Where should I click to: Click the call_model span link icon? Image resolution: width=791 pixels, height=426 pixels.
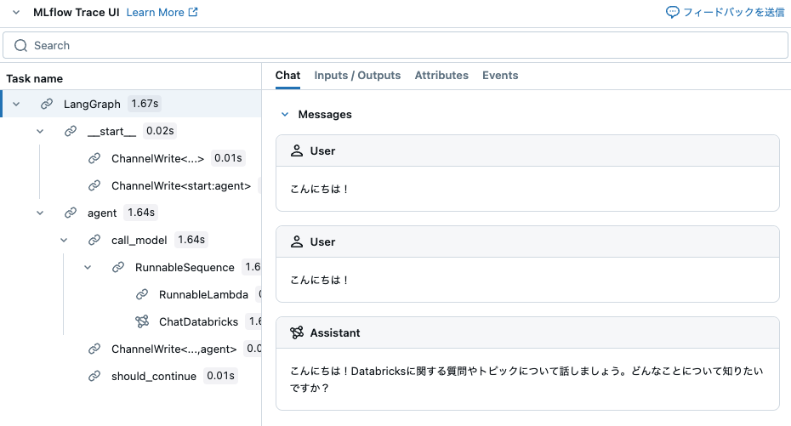pos(94,240)
